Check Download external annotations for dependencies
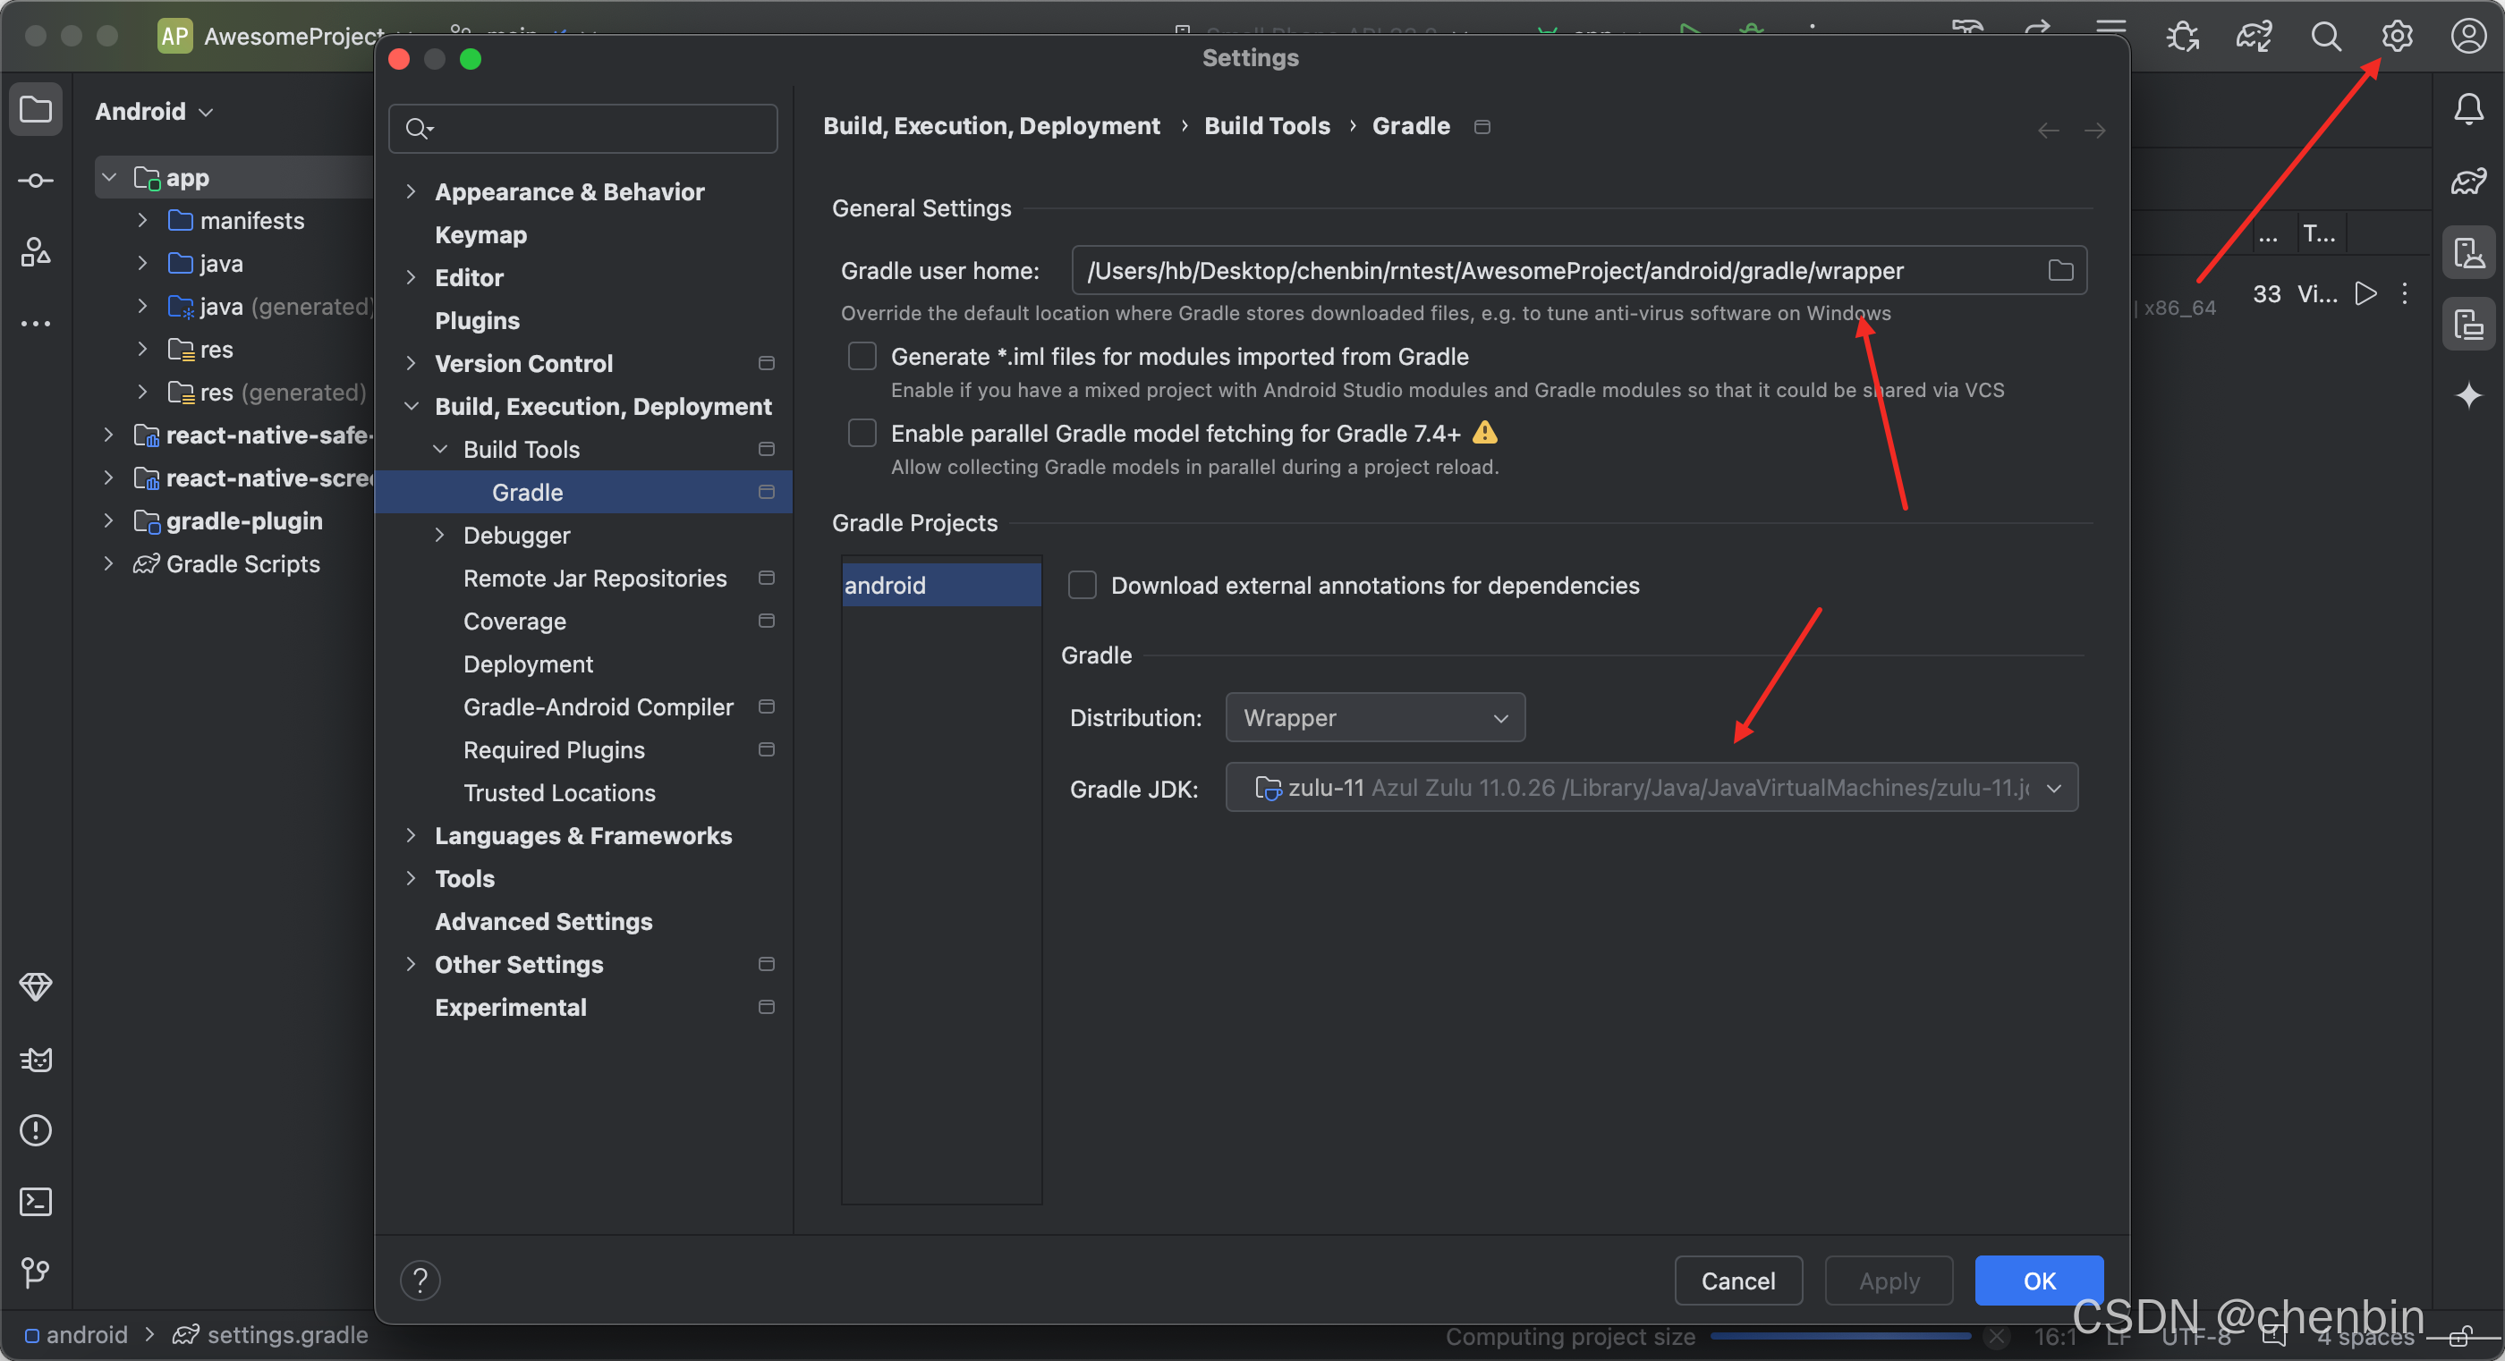The height and width of the screenshot is (1361, 2505). pyautogui.click(x=1083, y=585)
